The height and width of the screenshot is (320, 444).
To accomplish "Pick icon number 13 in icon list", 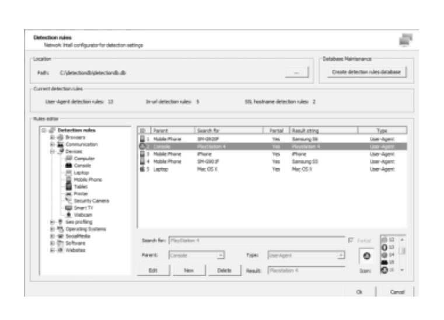I will pos(384,248).
